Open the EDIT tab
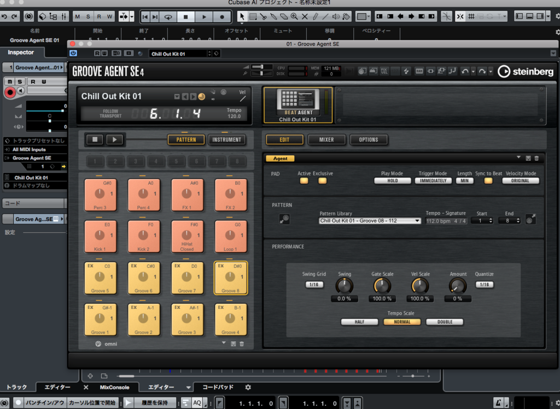Viewport: 560px width, 409px height. tap(284, 139)
